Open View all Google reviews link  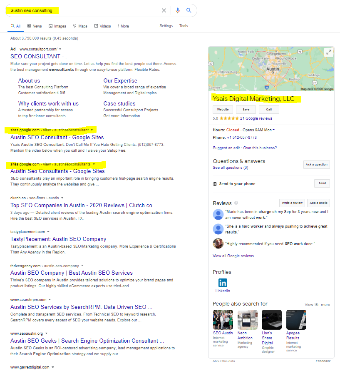click(x=233, y=256)
